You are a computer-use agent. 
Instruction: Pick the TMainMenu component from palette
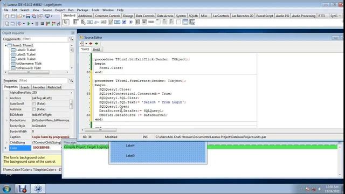76,22
